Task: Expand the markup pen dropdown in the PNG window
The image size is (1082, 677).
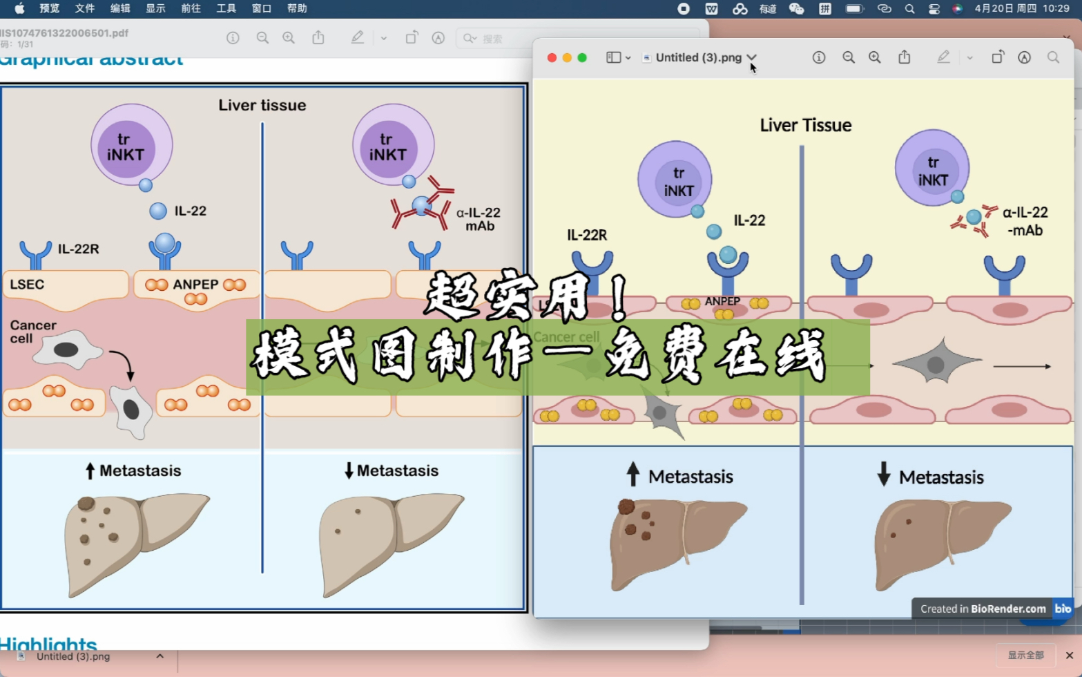Action: pyautogui.click(x=970, y=58)
